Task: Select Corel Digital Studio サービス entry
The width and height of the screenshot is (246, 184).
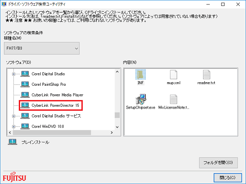Action: point(56,116)
